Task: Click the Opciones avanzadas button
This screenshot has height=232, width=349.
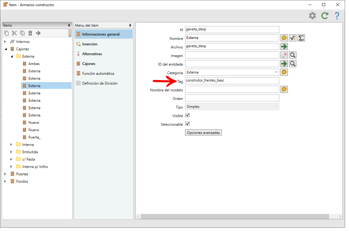Action: [x=203, y=132]
